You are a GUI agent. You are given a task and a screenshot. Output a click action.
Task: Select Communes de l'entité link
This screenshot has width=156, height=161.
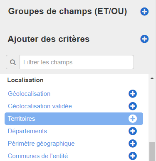click(x=38, y=156)
